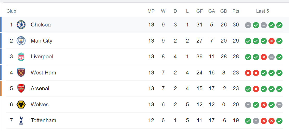This screenshot has width=289, height=131.
Task: Select the Wolves wolf-head logo
Action: (x=21, y=105)
